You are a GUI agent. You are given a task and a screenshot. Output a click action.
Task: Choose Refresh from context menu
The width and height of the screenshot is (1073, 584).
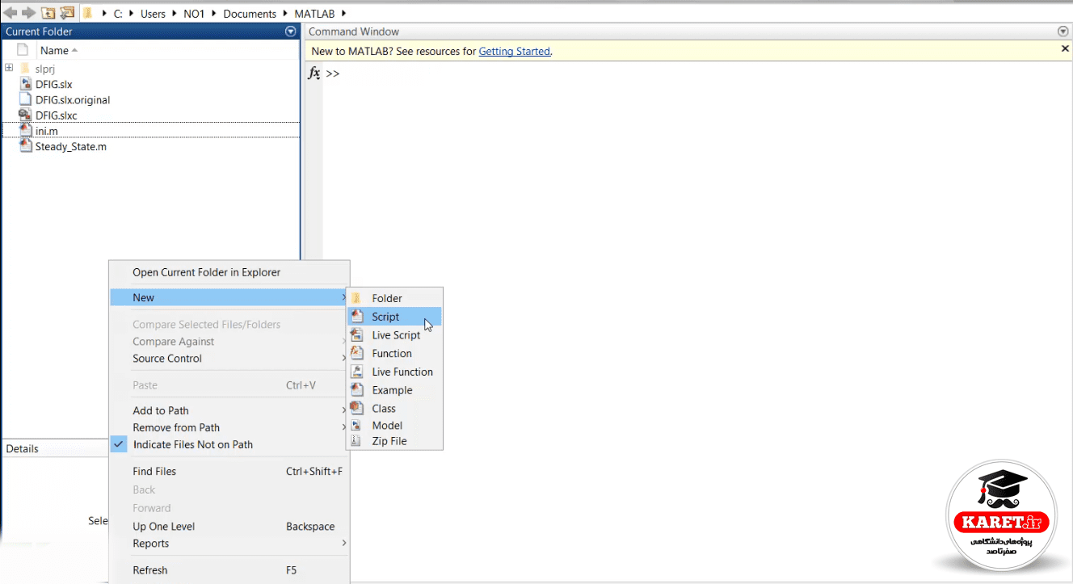(229, 569)
